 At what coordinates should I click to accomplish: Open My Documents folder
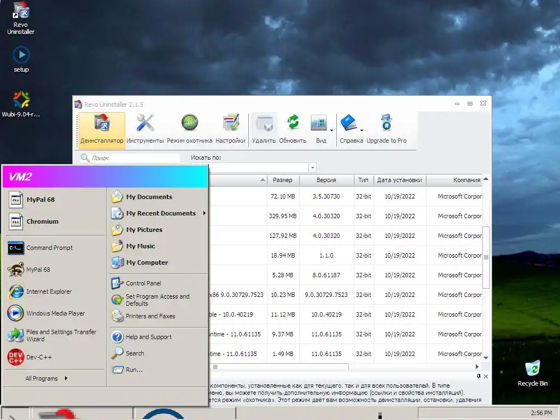tap(158, 197)
